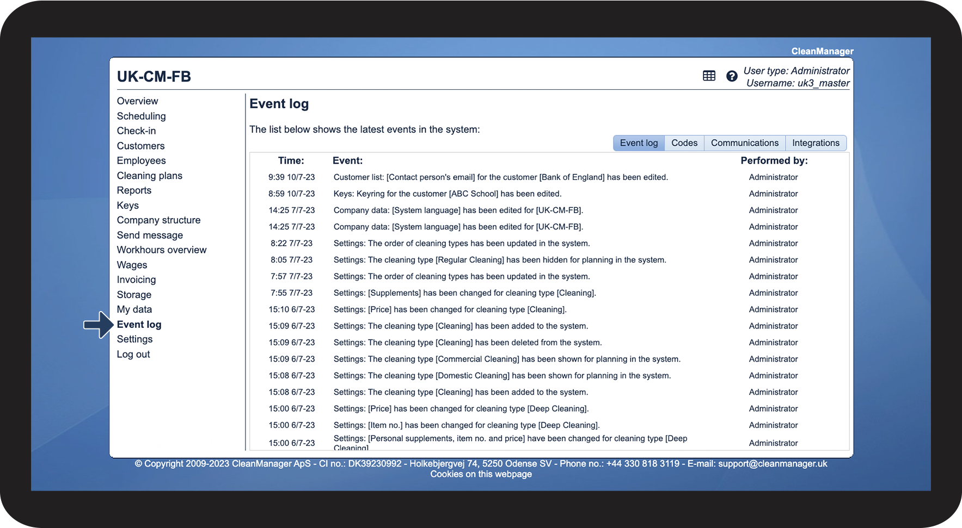Open Workhours overview

(x=162, y=250)
